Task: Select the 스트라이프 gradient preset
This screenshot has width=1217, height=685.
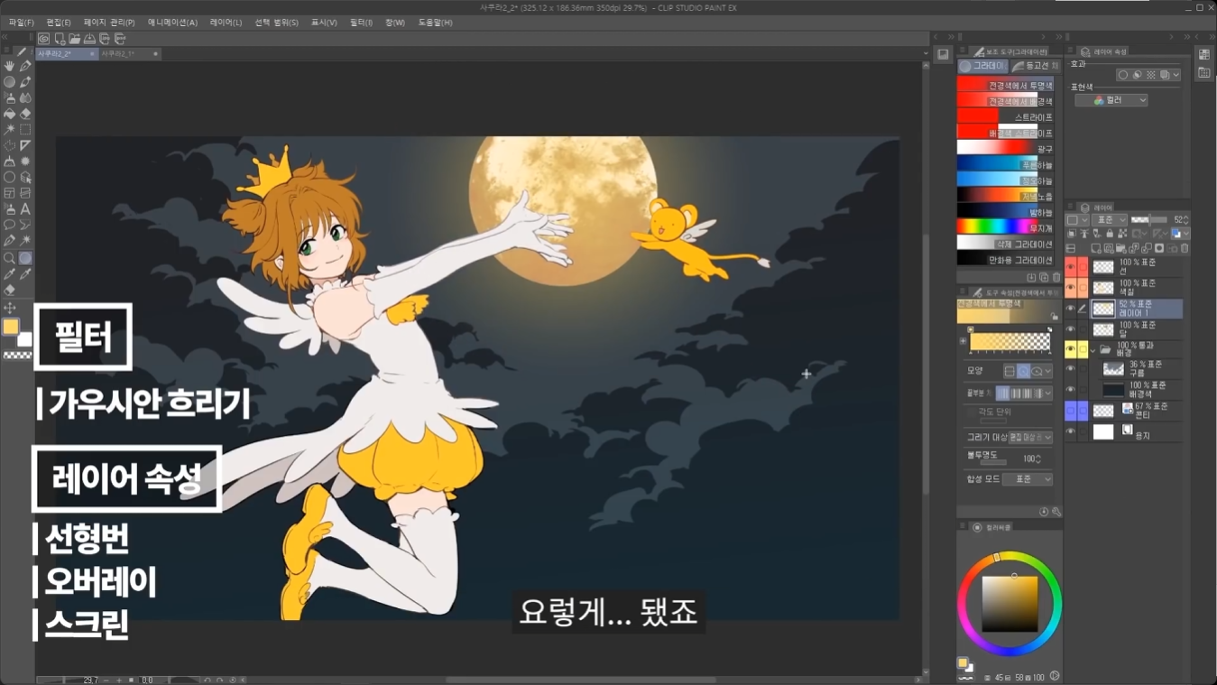Action: click(x=1005, y=117)
